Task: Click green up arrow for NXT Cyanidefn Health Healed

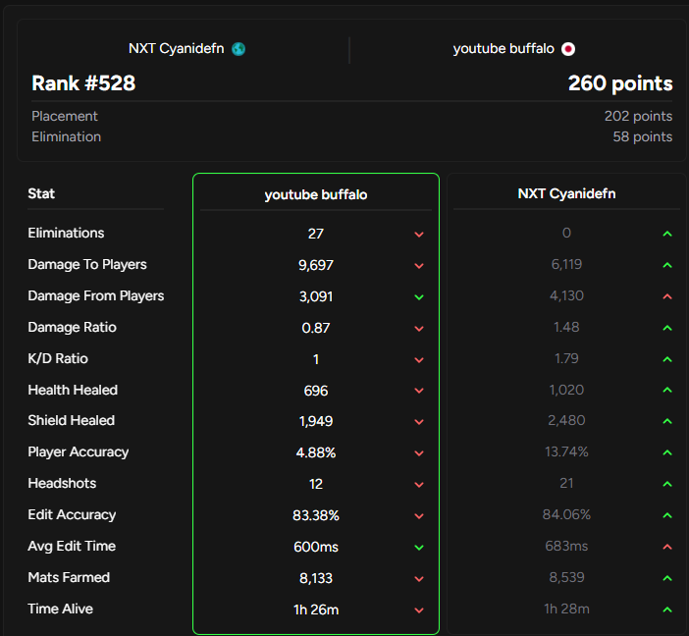Action: point(667,390)
